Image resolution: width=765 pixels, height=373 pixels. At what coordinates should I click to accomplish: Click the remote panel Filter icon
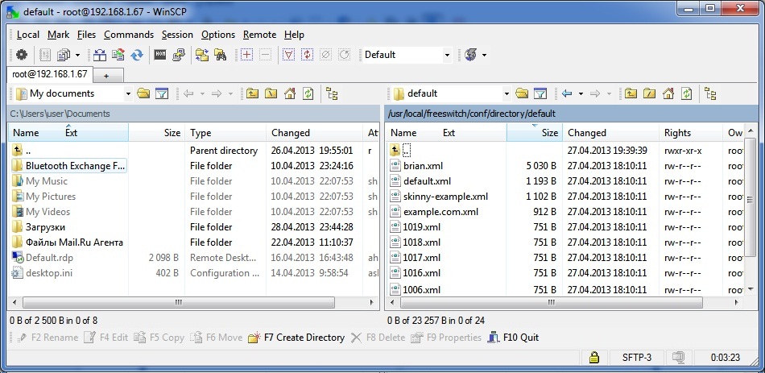(x=540, y=93)
